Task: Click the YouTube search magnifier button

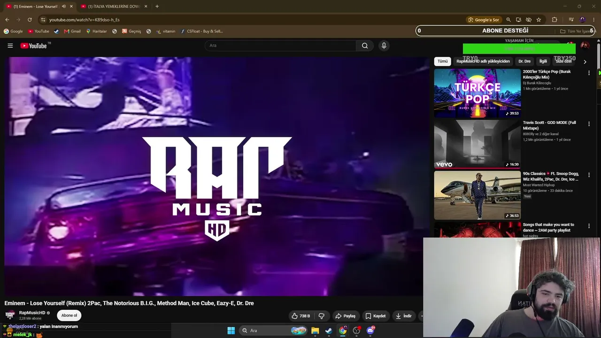Action: [365, 46]
